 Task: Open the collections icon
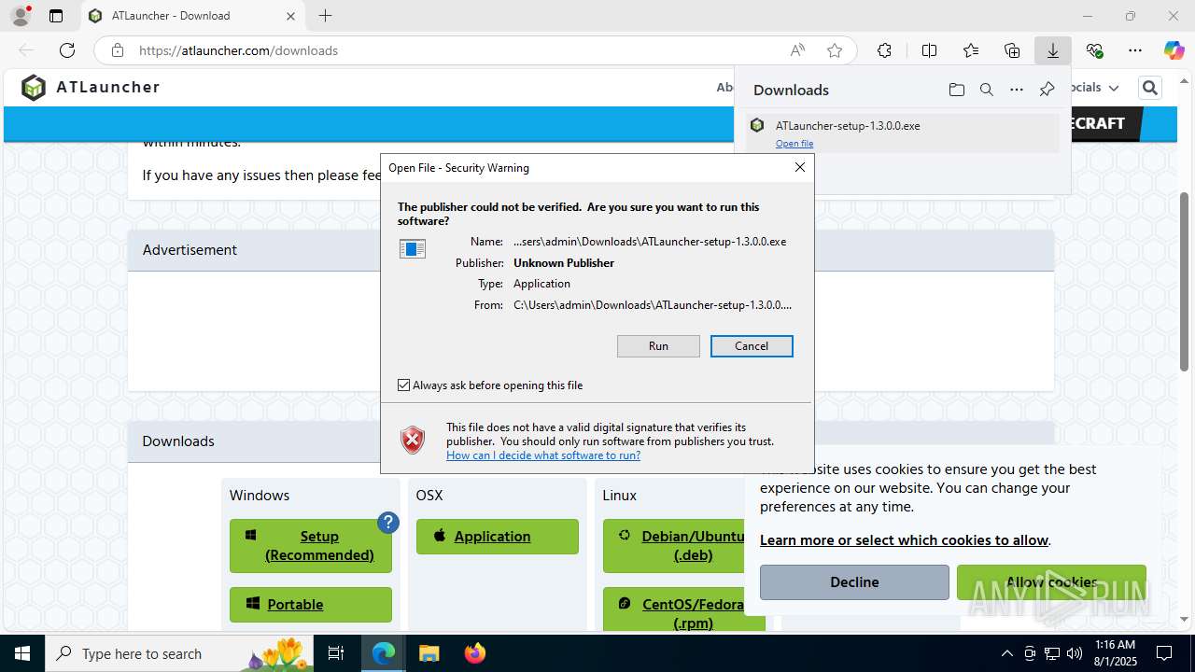[1012, 50]
